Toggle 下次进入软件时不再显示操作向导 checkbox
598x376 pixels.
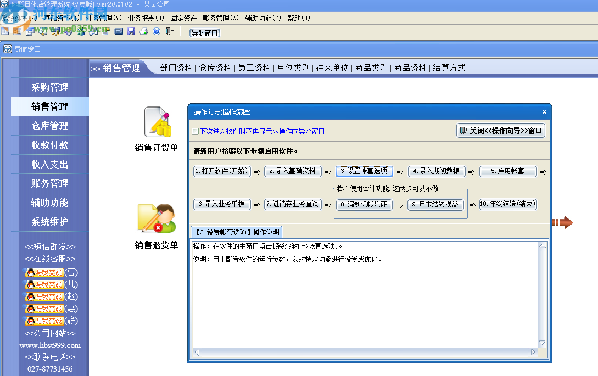tap(195, 132)
